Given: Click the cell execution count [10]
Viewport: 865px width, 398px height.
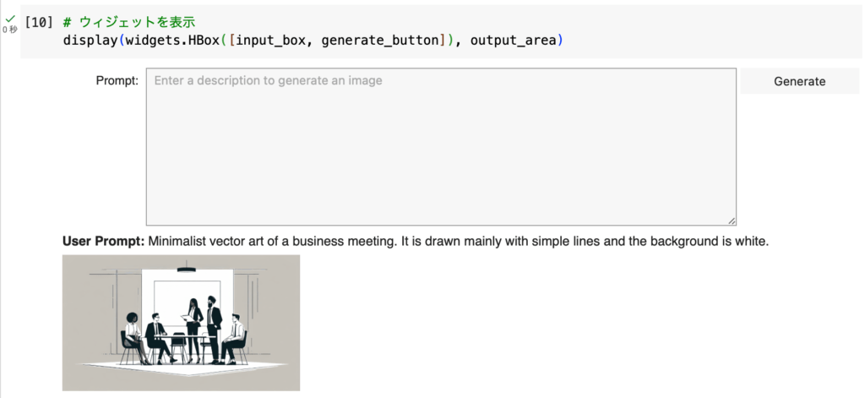Looking at the screenshot, I should pyautogui.click(x=39, y=21).
